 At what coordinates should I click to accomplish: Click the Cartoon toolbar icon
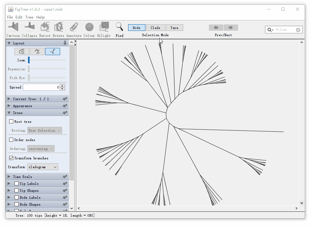(x=13, y=27)
